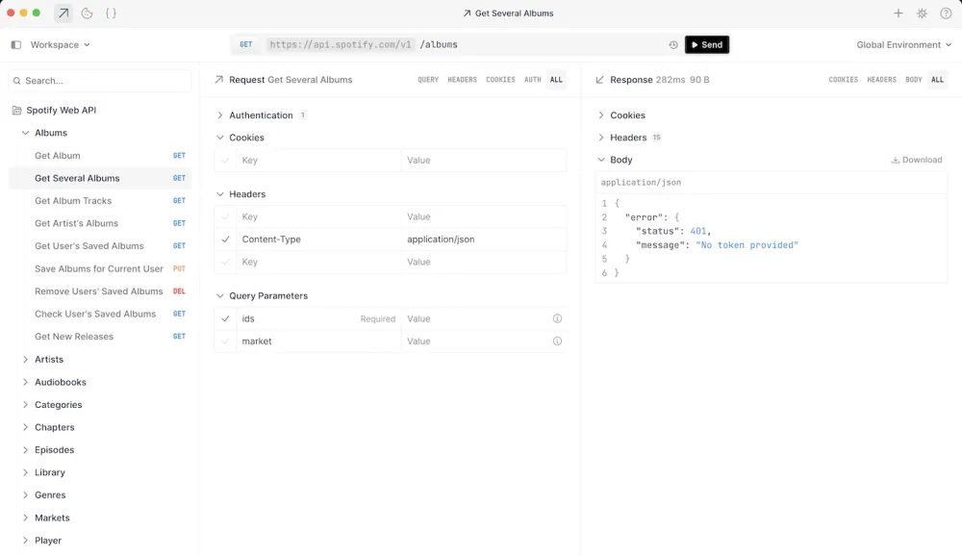Disable the Content-Type header checkbox

(x=225, y=239)
